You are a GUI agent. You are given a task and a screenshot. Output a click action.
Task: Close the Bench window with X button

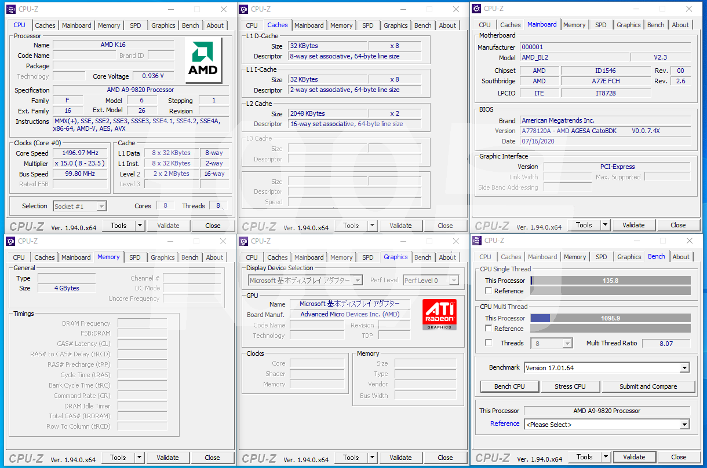point(689,241)
